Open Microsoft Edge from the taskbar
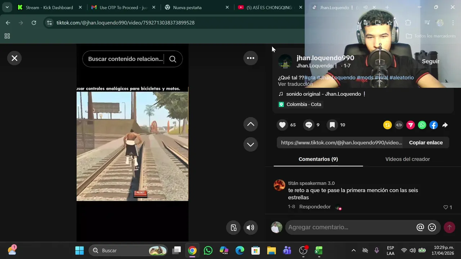This screenshot has height=259, width=461. (240, 250)
